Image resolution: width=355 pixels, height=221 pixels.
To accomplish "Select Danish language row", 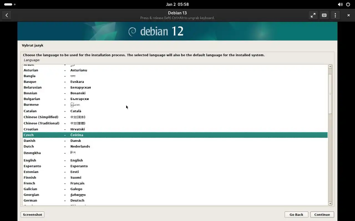I will (x=175, y=141).
